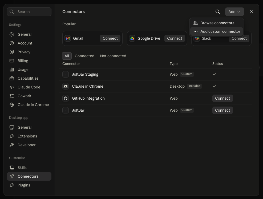The width and height of the screenshot is (263, 199).
Task: Click the Cowork checklist icon
Action: [12, 96]
